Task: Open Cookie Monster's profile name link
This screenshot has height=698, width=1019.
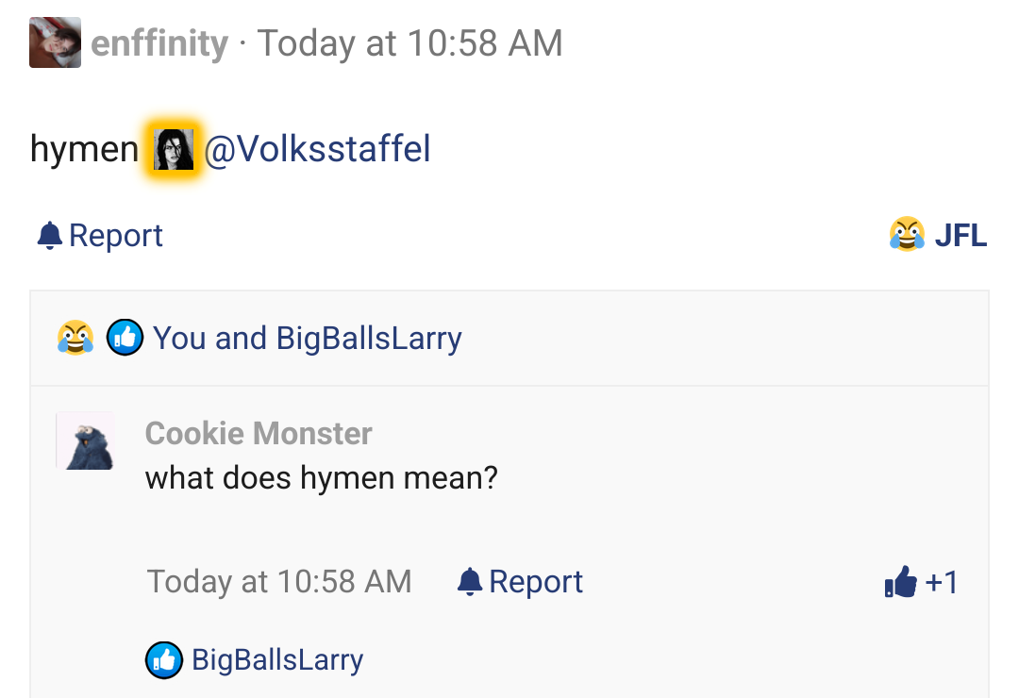Action: tap(259, 433)
